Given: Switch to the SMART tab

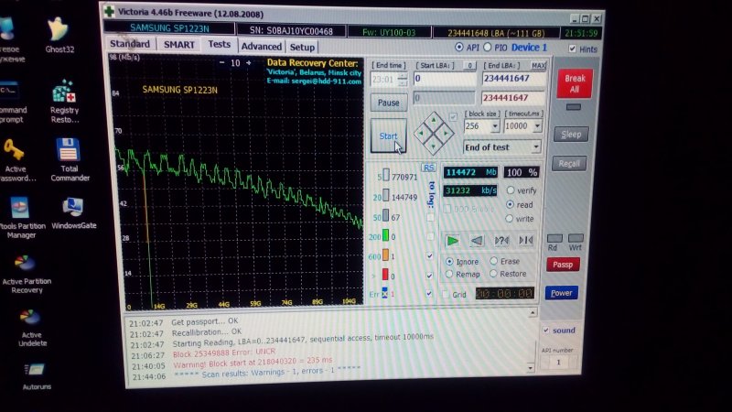Looking at the screenshot, I should (179, 44).
